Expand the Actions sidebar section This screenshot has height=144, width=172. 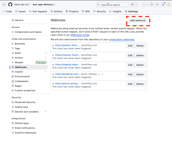tap(46, 58)
